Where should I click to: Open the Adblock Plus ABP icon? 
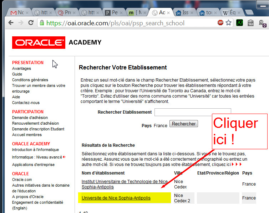point(220,22)
